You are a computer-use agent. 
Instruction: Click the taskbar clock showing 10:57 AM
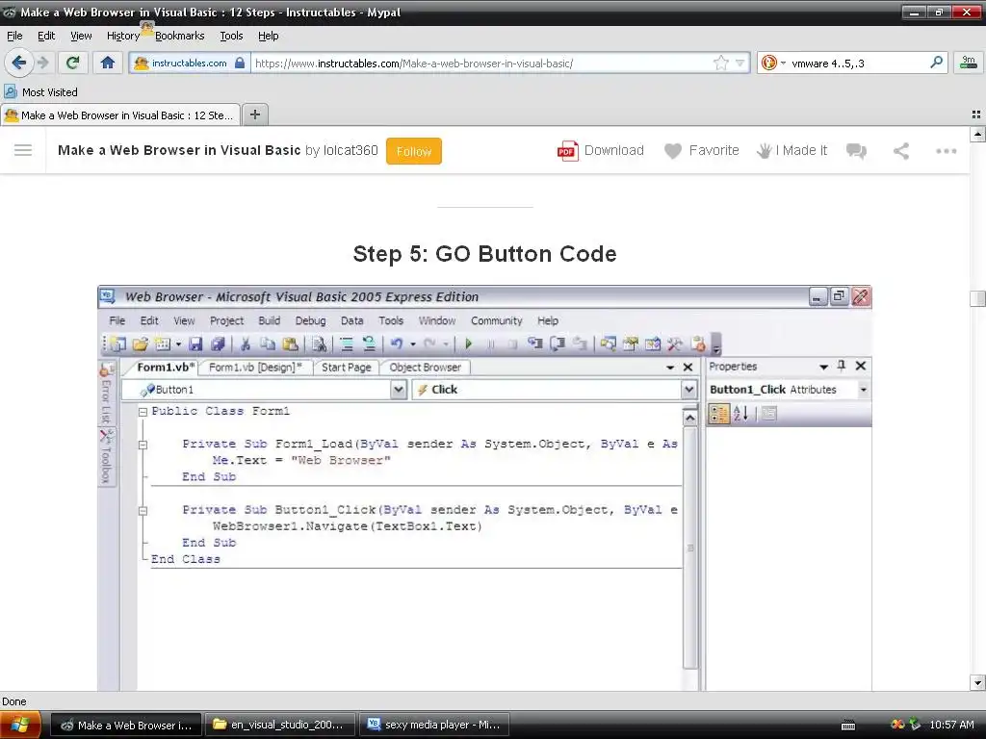[x=951, y=726]
